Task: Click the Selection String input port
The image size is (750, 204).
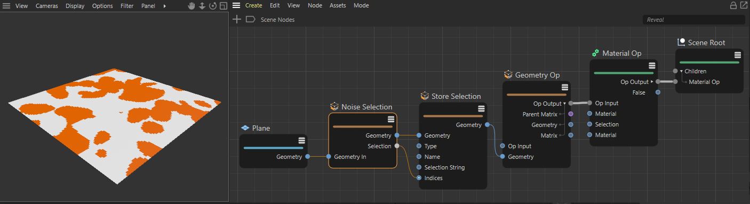Action: tap(419, 167)
